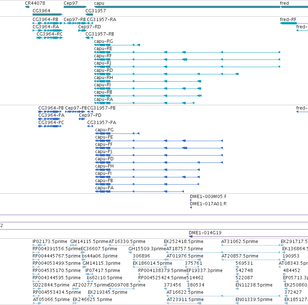This screenshot has width=308, height=305.
Task: Click protein CG3964-PC
Action: 50,126
